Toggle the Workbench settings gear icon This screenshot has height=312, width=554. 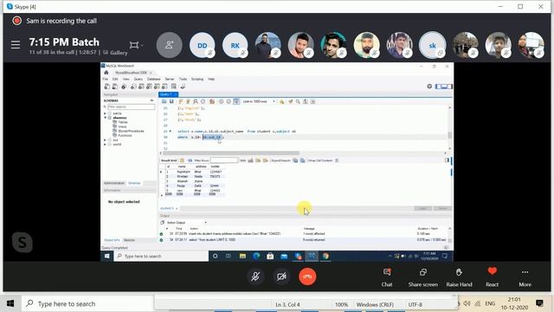click(x=429, y=87)
